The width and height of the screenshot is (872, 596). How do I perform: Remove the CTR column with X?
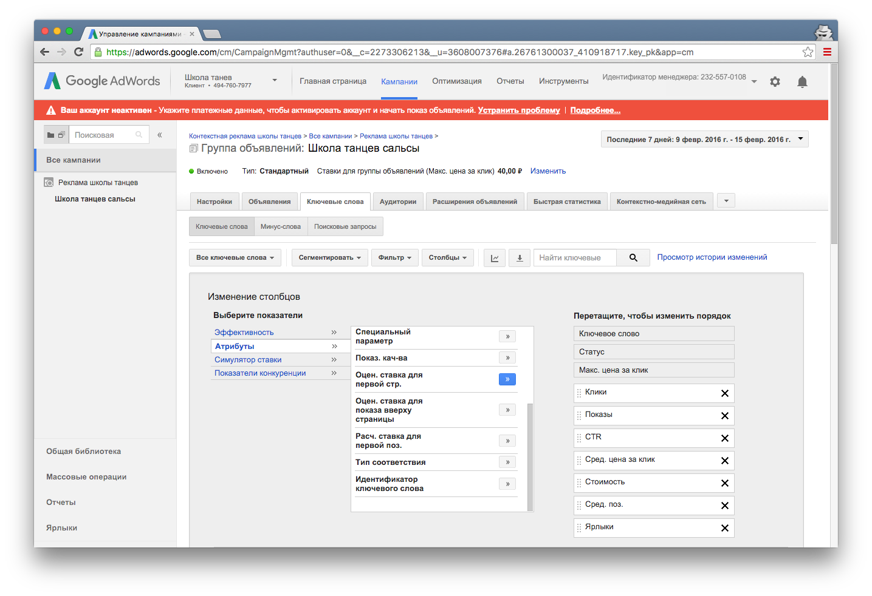[724, 438]
